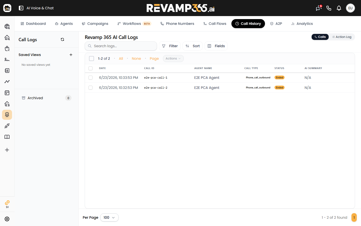The width and height of the screenshot is (361, 226).
Task: Tick the checkbox for call e2e-pca-call-2
Action: pos(91,88)
